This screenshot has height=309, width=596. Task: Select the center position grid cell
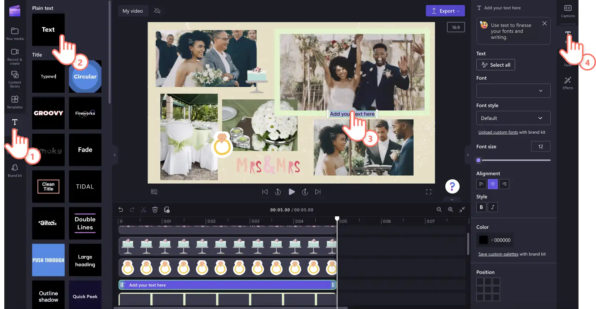(488, 289)
